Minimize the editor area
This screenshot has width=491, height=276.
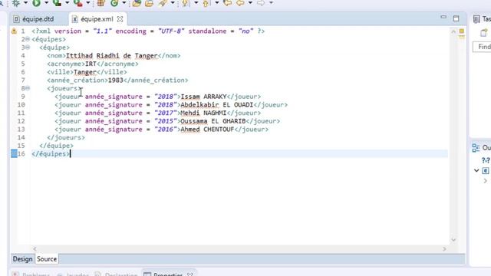pos(443,17)
